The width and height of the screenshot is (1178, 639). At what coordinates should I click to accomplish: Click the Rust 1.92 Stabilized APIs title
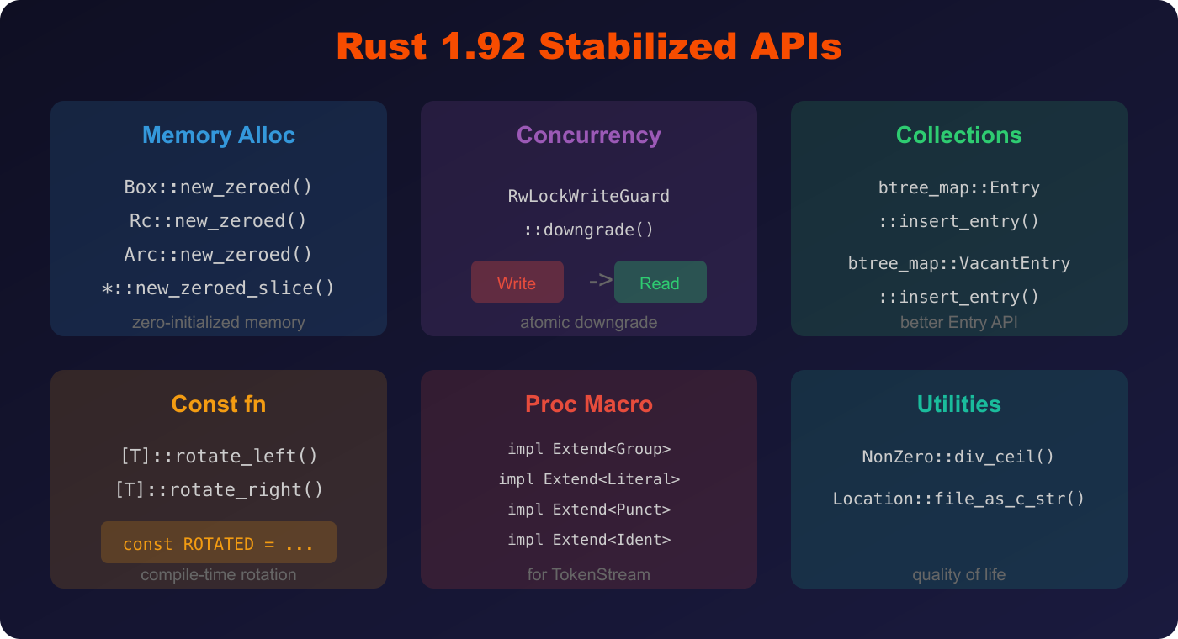click(x=589, y=46)
